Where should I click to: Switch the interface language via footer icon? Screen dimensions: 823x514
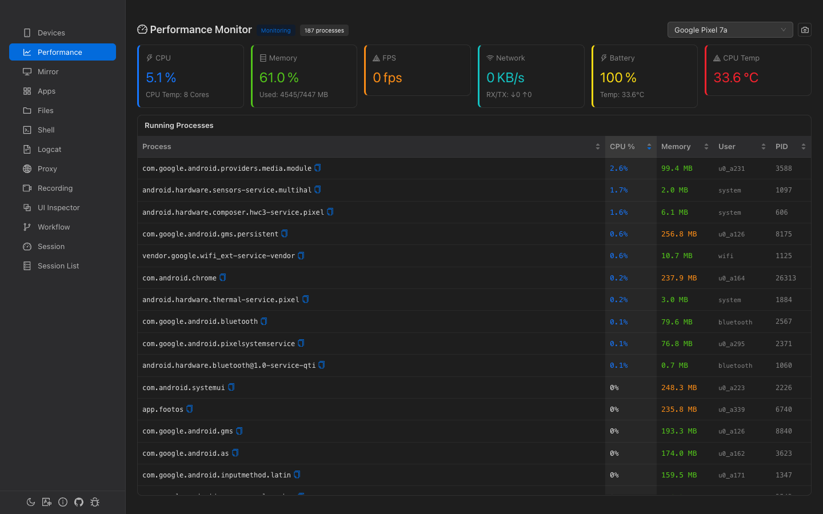coord(47,502)
